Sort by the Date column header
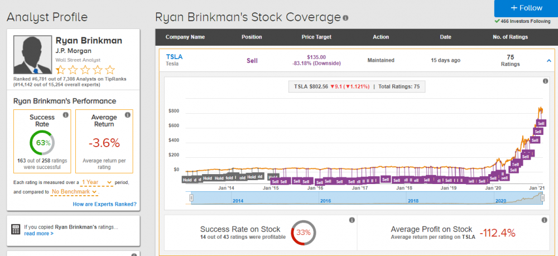Viewport: 558px width, 256px height. tap(445, 37)
